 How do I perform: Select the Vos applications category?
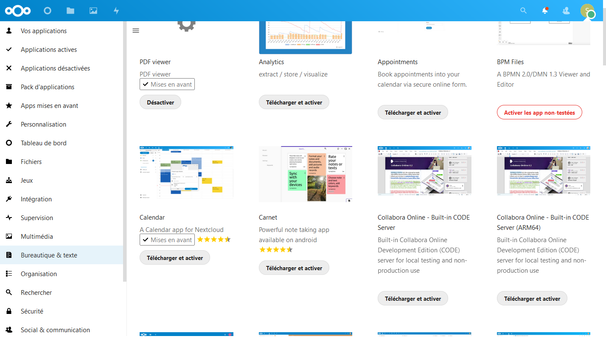pyautogui.click(x=62, y=31)
